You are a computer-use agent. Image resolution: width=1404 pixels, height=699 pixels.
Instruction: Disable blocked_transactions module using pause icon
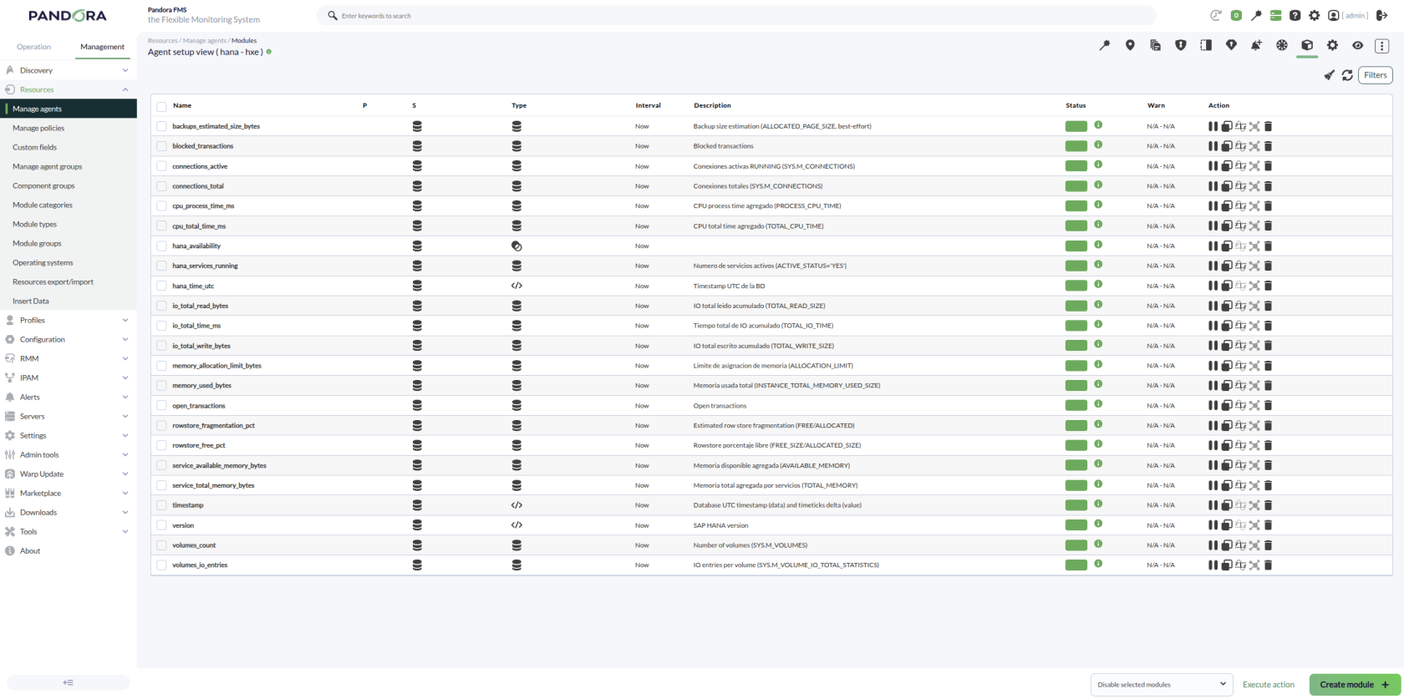click(1213, 146)
